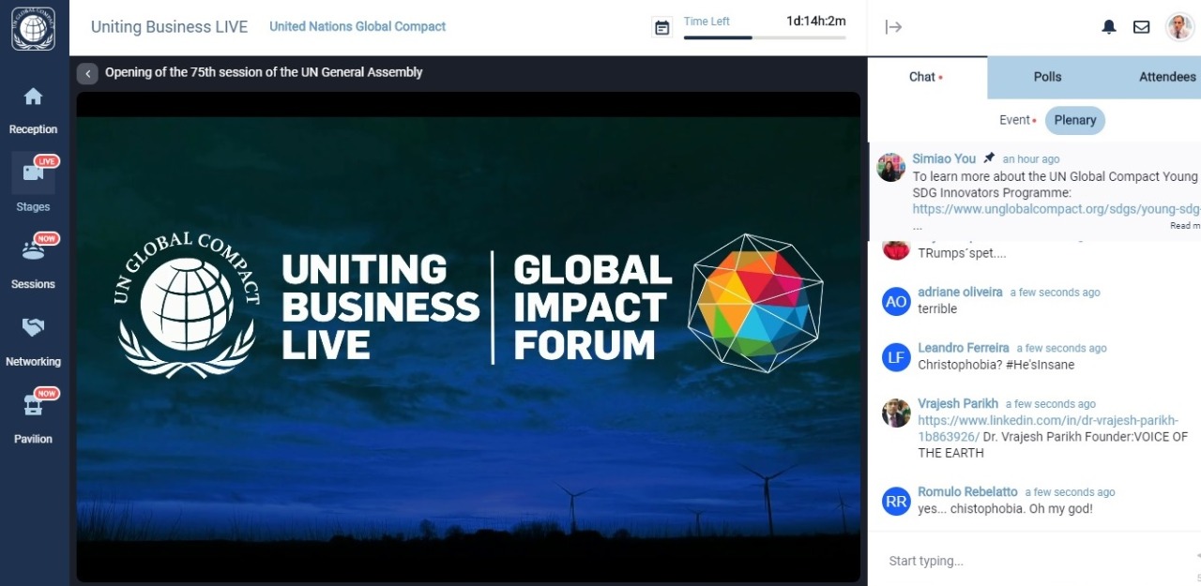Expand pinned message with Read more

pos(1184,226)
